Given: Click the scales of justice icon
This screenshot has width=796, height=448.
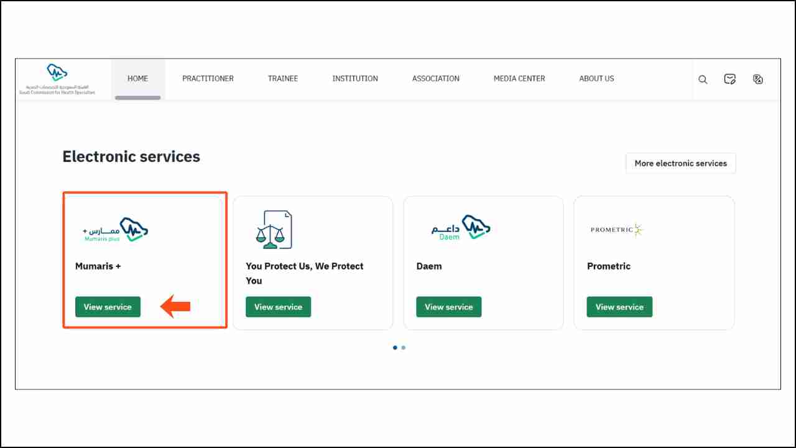Looking at the screenshot, I should (x=274, y=229).
